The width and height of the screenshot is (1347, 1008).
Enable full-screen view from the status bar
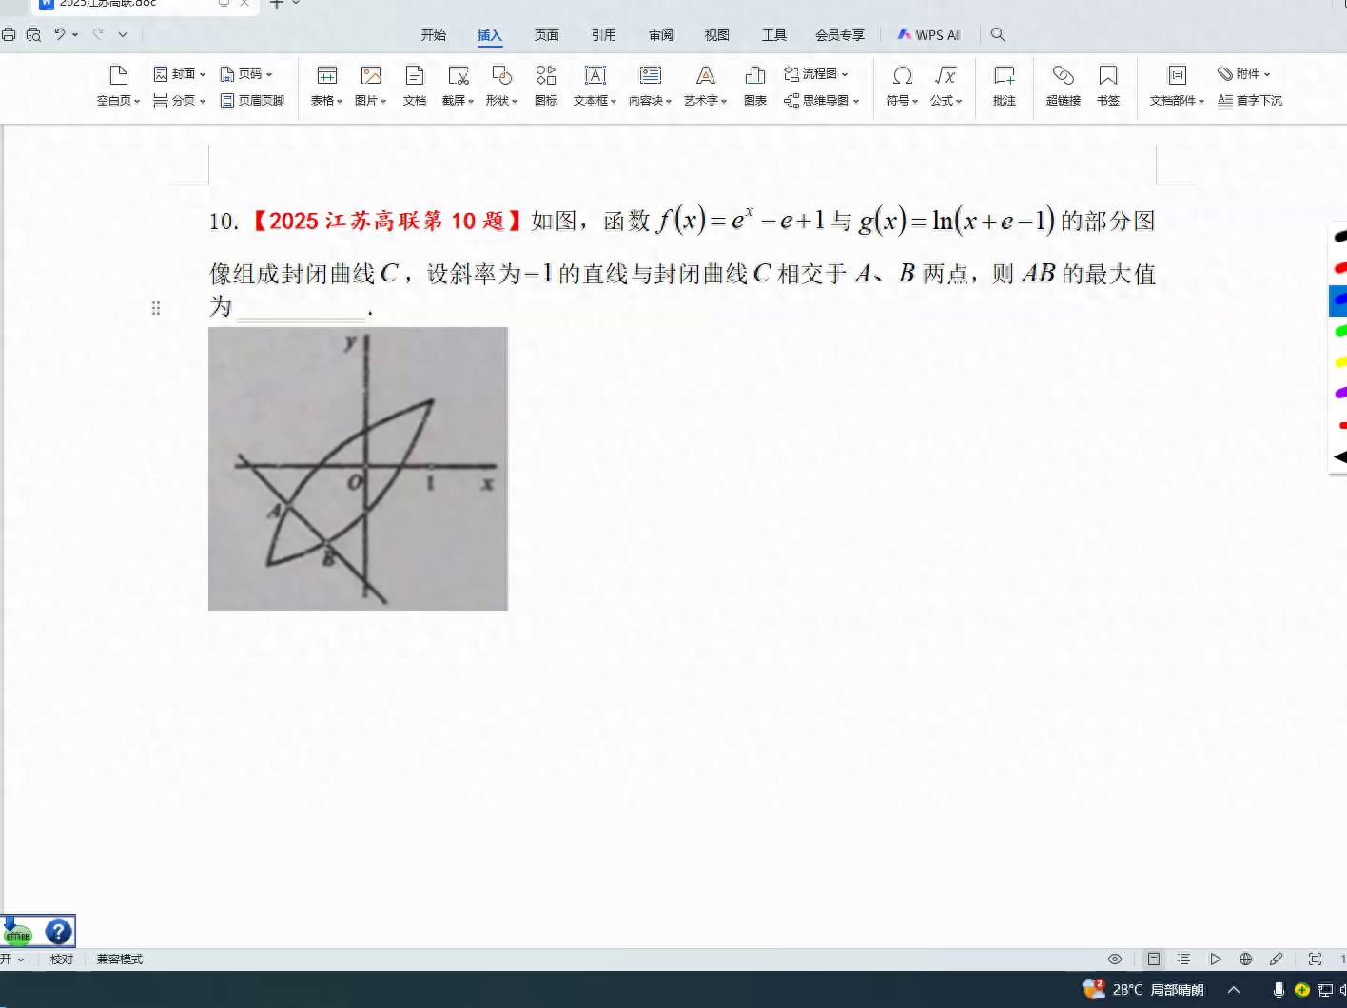1314,959
